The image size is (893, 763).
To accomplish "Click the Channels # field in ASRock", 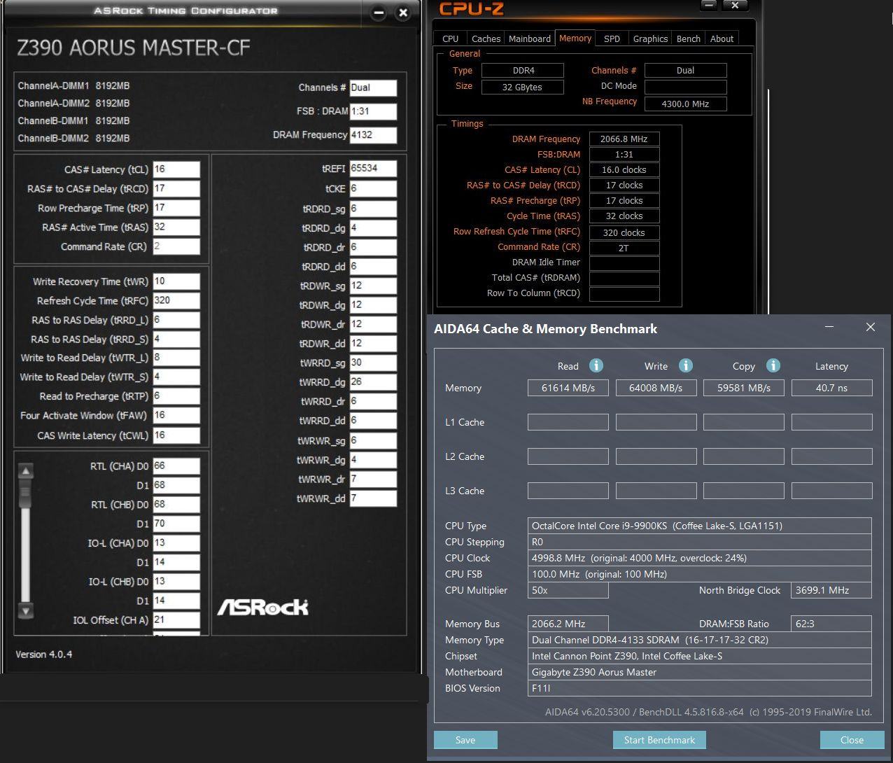I will click(x=373, y=87).
